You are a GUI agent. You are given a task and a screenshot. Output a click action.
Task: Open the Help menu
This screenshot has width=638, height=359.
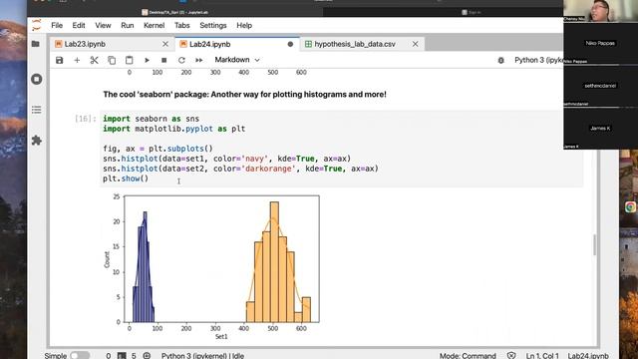[244, 25]
